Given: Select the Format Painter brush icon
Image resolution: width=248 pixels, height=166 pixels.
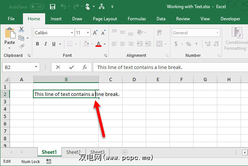Looking at the screenshot, I should tap(21, 46).
